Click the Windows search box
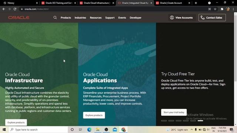 click(38, 130)
